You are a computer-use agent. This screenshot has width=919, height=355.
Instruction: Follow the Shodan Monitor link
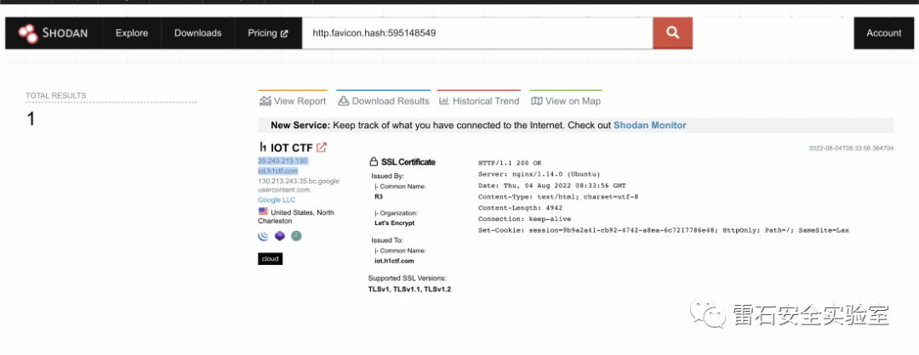click(649, 125)
